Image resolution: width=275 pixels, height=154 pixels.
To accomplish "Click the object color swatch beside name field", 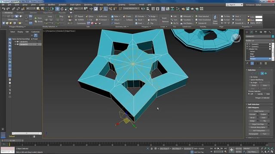I will coord(273,36).
